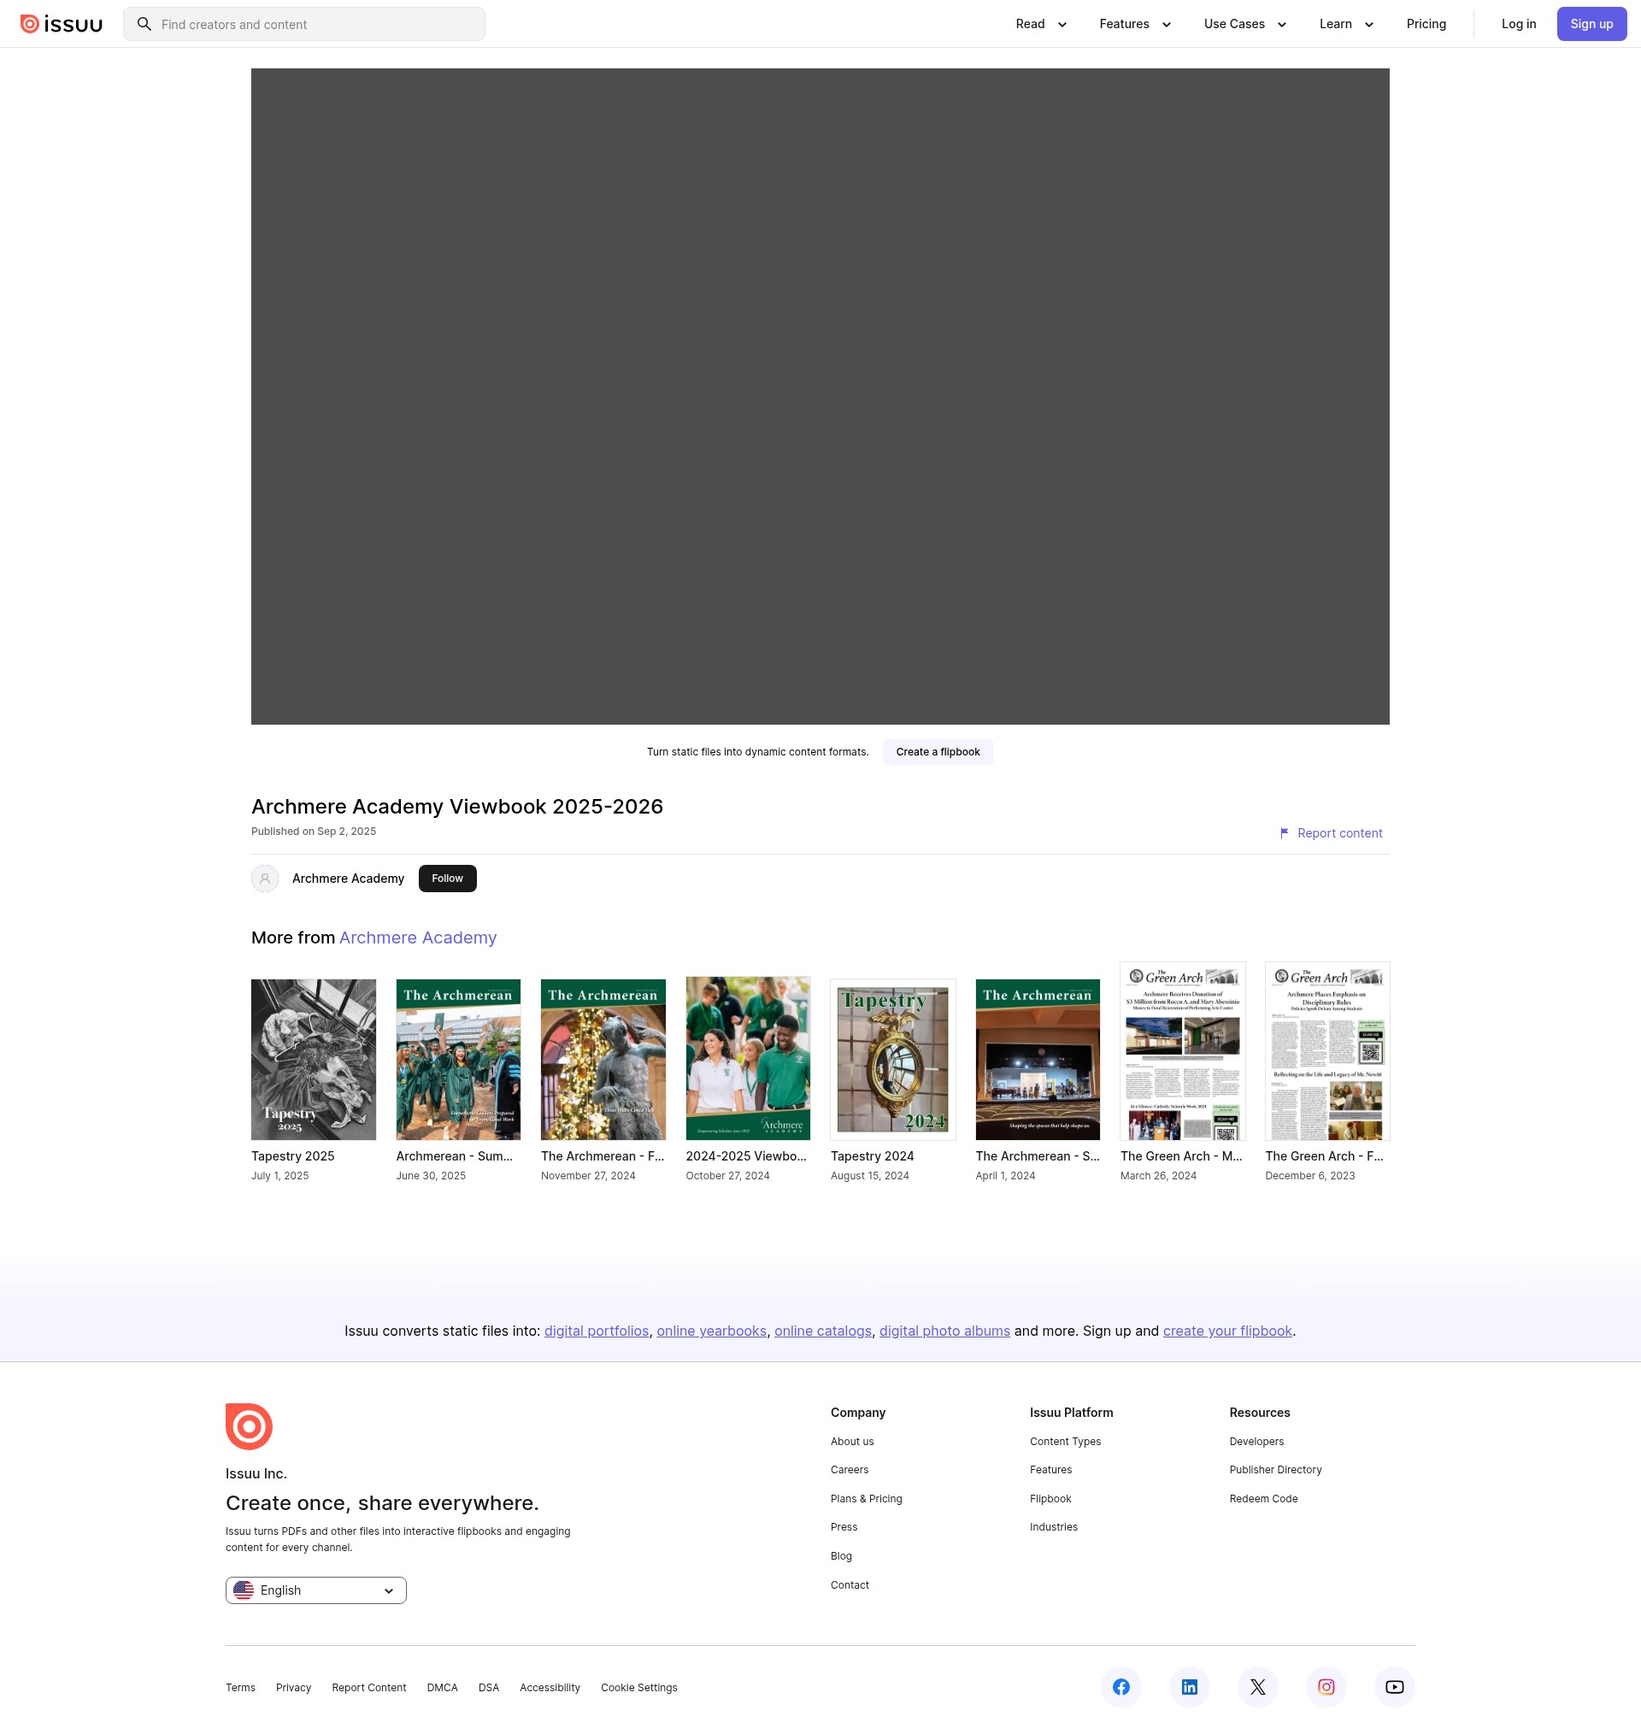Click Create a flipbook button
1641x1728 pixels.
point(938,752)
